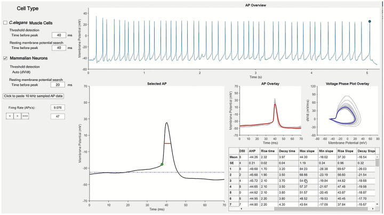This screenshot has height=215, width=384.
Task: Click the AHP column header
Action: point(254,151)
